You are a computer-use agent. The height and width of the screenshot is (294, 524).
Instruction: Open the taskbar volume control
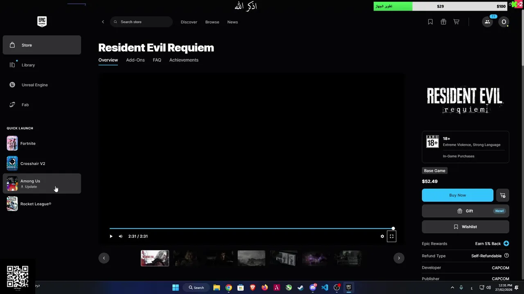[x=488, y=288]
